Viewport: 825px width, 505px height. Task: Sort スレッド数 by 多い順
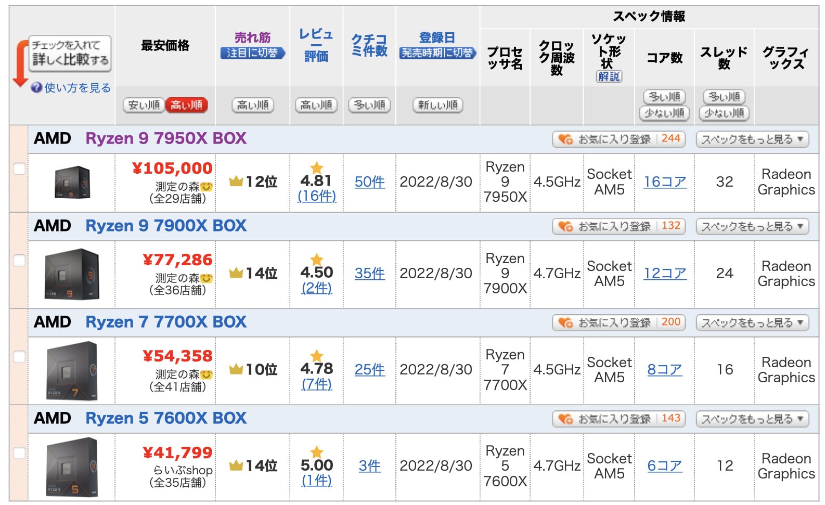(x=724, y=97)
